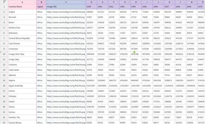Open column C header dropdown arrow
Viewport: 205px width, 124px height.
[x=84, y=2]
